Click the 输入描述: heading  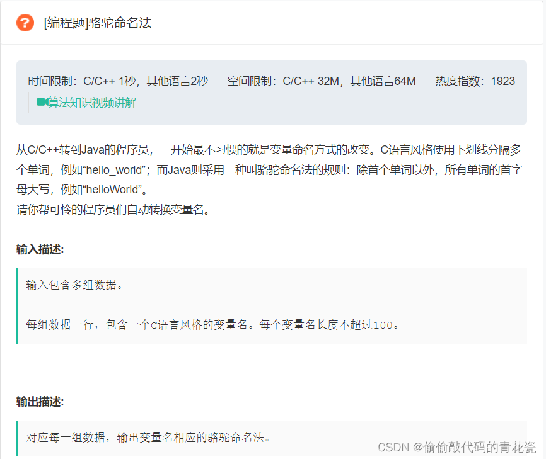click(x=40, y=249)
